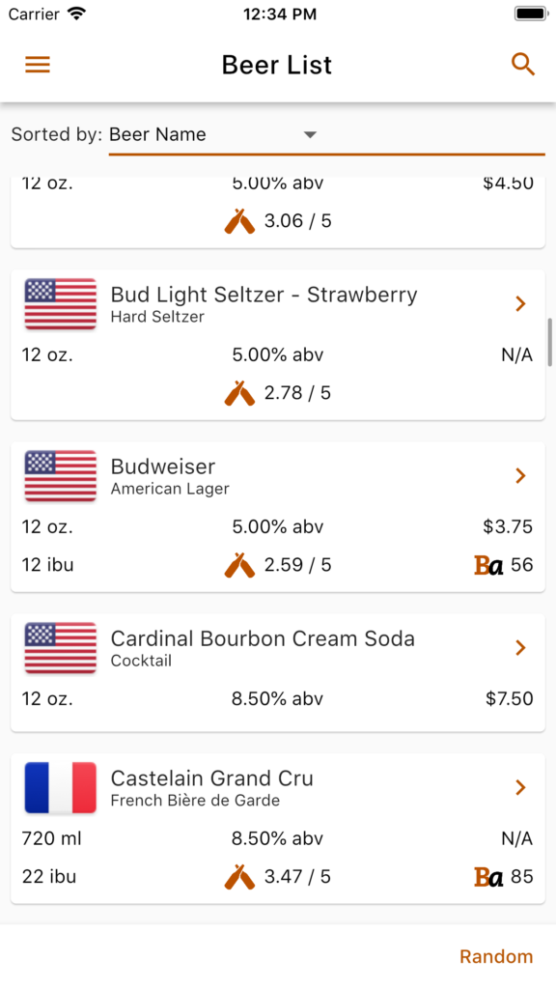556x989 pixels.
Task: Expand Cardinal Bourbon Cream Soda chevron
Action: [x=520, y=648]
